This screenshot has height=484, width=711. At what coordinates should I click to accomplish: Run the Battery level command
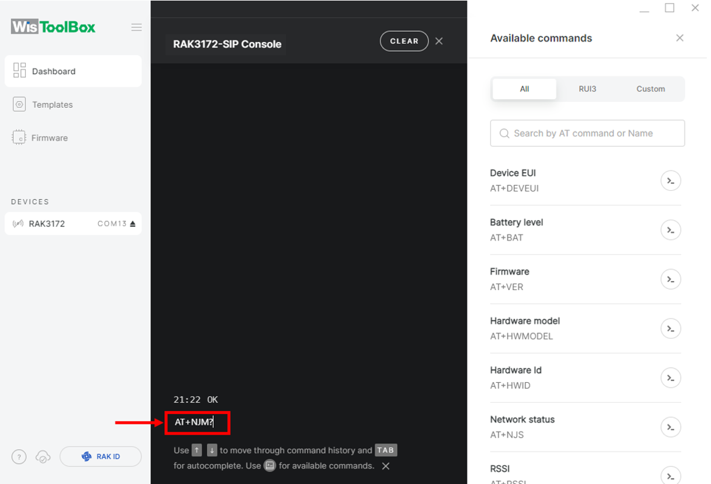(x=671, y=231)
